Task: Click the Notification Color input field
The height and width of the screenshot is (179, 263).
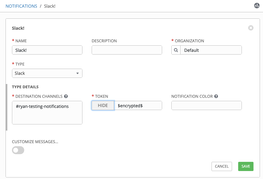Action: point(207,105)
